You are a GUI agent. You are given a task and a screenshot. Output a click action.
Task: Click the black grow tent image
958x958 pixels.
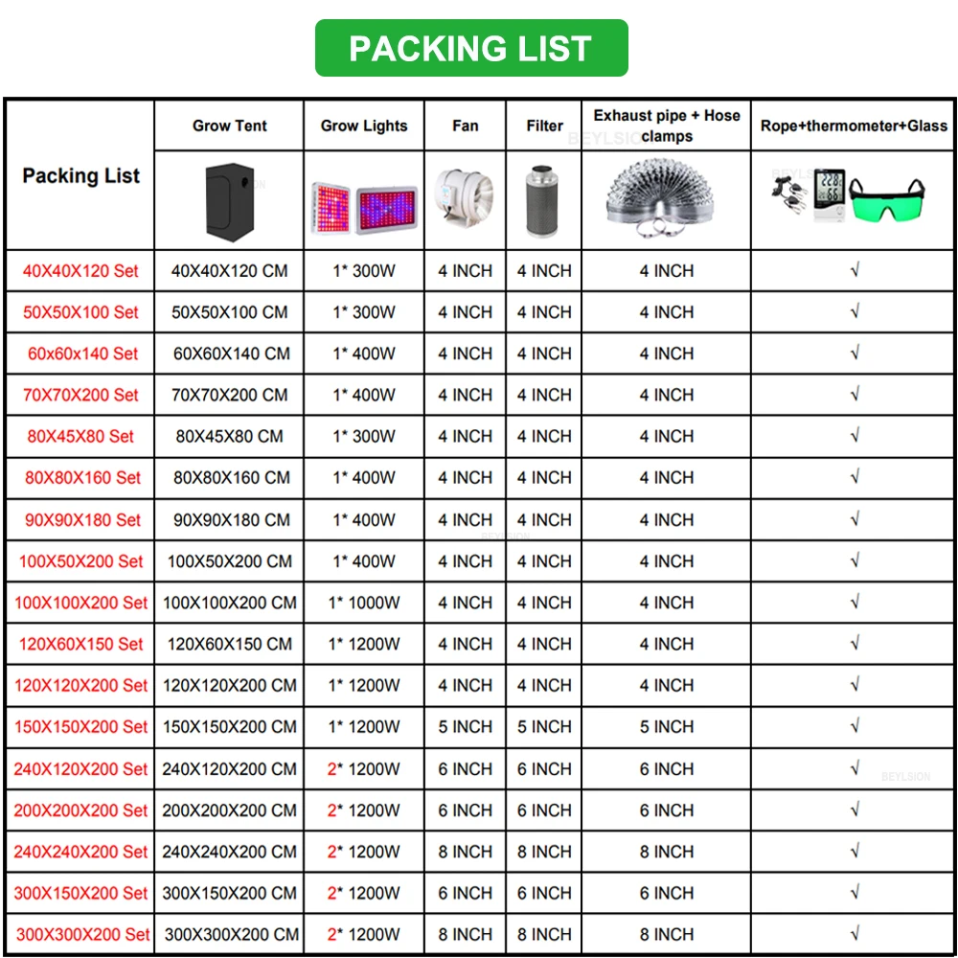point(229,200)
